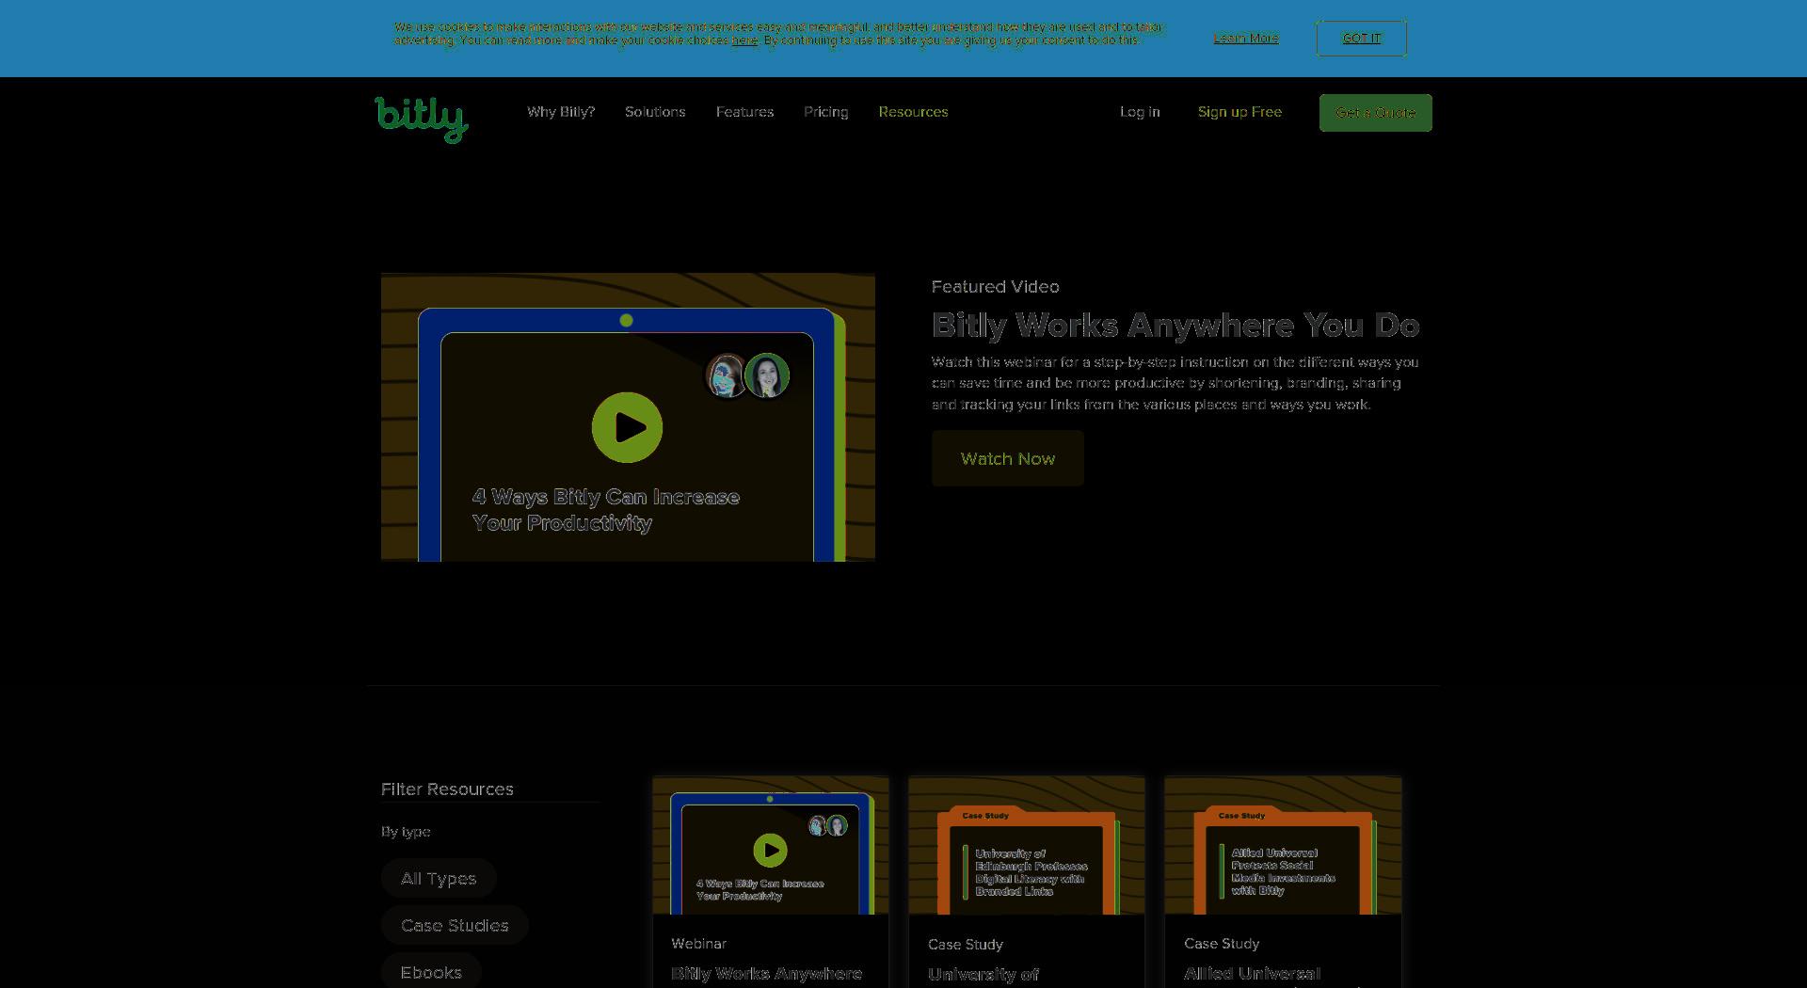Open the Solutions menu
Image resolution: width=1807 pixels, height=988 pixels.
pyautogui.click(x=655, y=112)
